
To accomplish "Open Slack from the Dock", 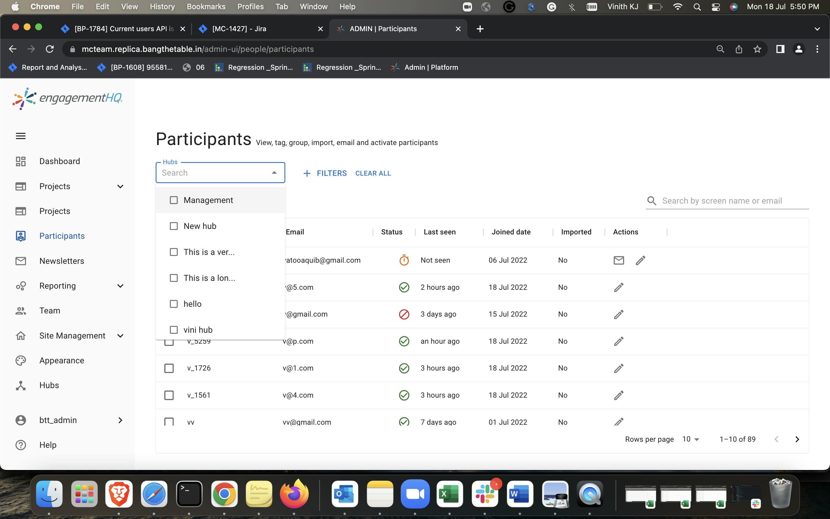I will pos(485,494).
